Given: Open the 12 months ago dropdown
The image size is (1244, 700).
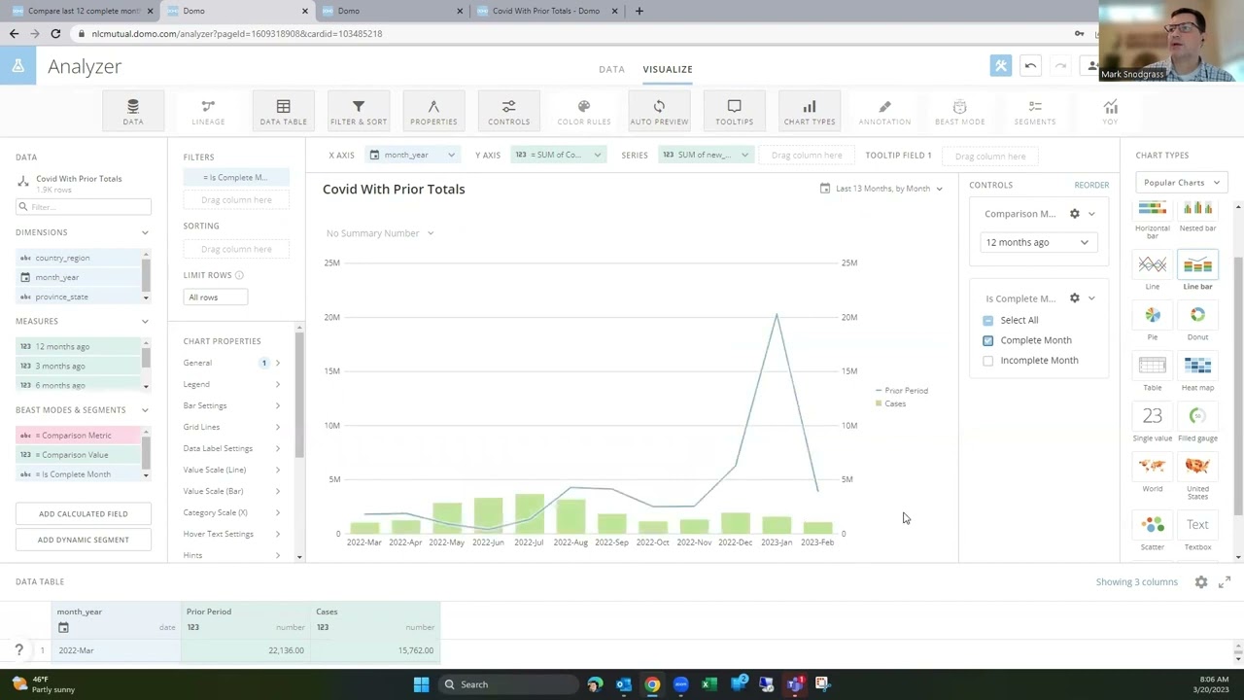Looking at the screenshot, I should pyautogui.click(x=1038, y=242).
